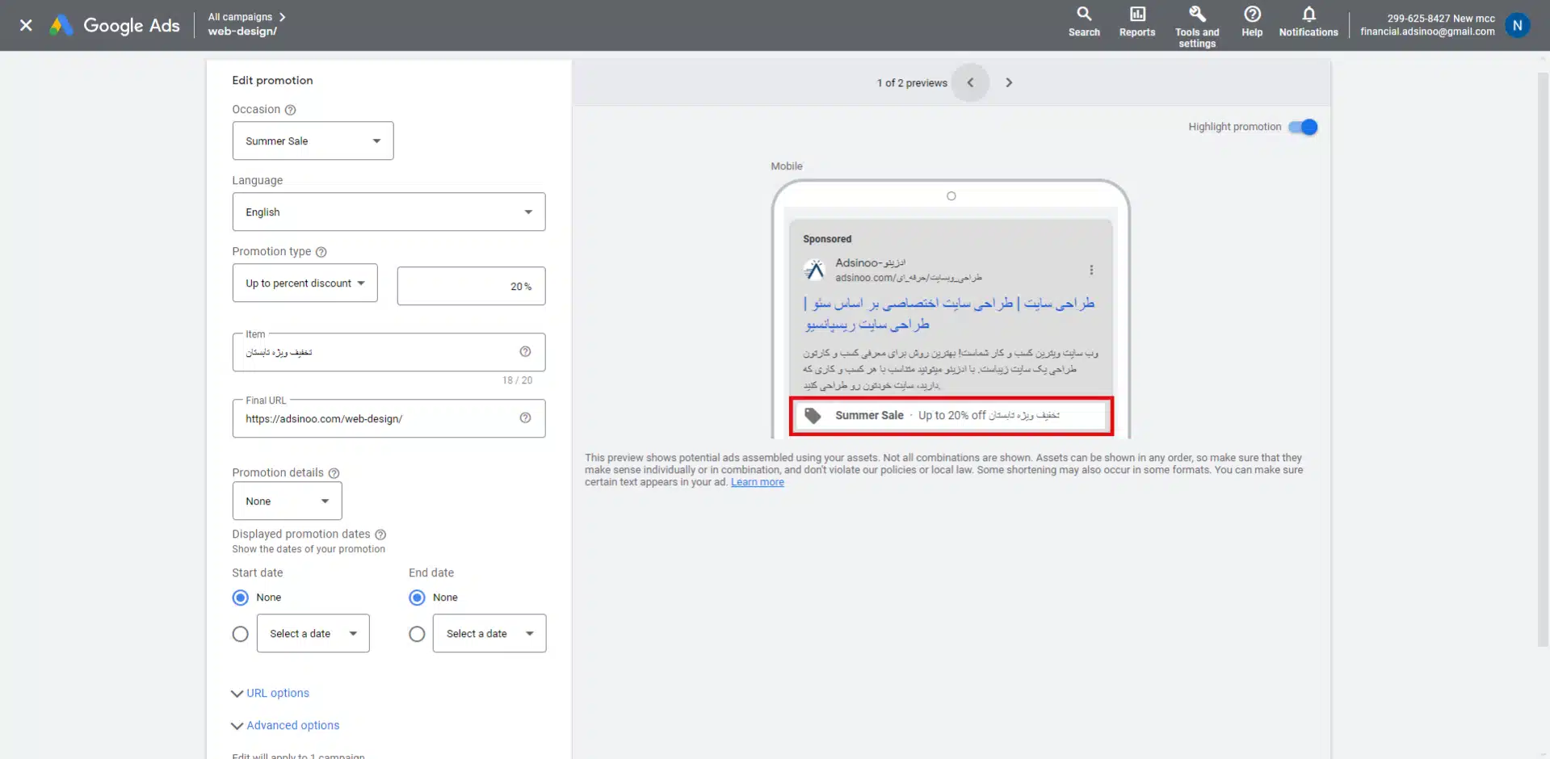Click the Final URL input field
The width and height of the screenshot is (1550, 759).
[x=389, y=418]
